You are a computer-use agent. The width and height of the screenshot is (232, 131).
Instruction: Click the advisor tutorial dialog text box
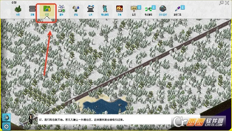119,120
